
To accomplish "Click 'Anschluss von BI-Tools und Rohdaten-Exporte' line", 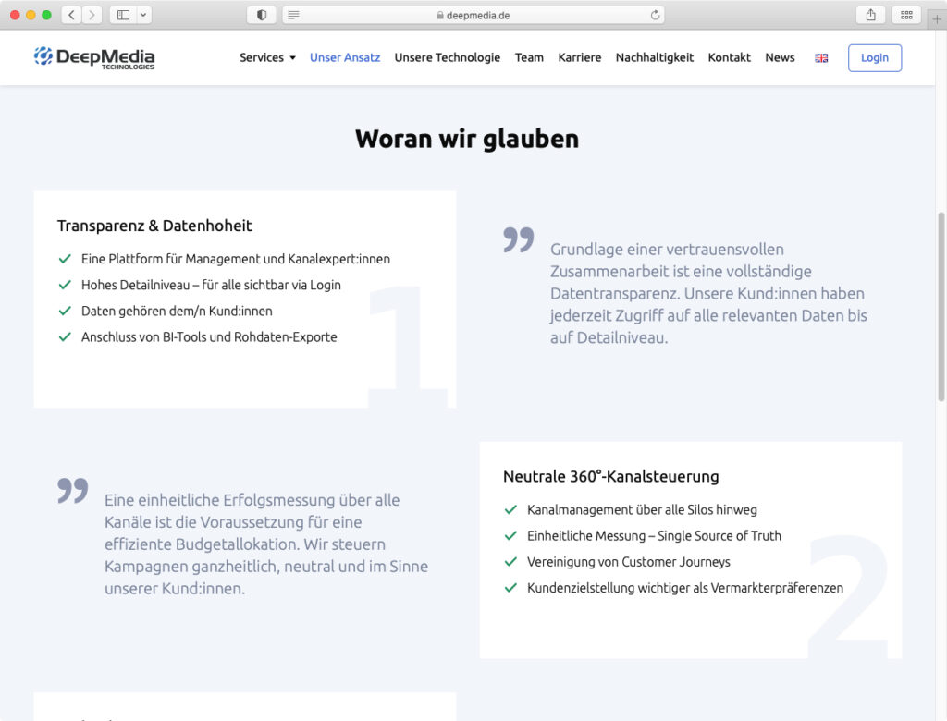I will (209, 337).
